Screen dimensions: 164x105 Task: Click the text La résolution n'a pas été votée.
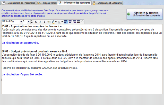pos(22,74)
